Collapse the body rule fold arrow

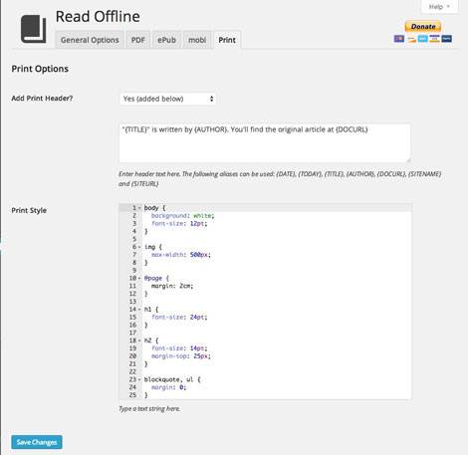coord(139,208)
